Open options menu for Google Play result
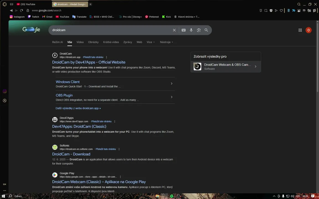Screen dimensions: 319x199 [x=120, y=177]
